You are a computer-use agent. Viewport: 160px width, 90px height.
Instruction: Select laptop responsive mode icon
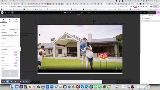pos(82,12)
